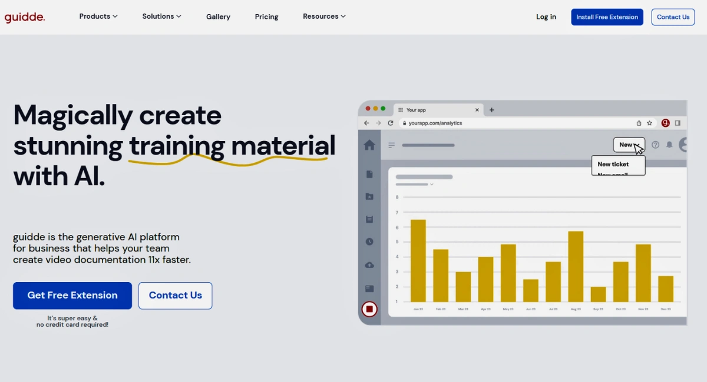The image size is (707, 382).
Task: Click the "no credit card required!" text
Action: click(72, 324)
